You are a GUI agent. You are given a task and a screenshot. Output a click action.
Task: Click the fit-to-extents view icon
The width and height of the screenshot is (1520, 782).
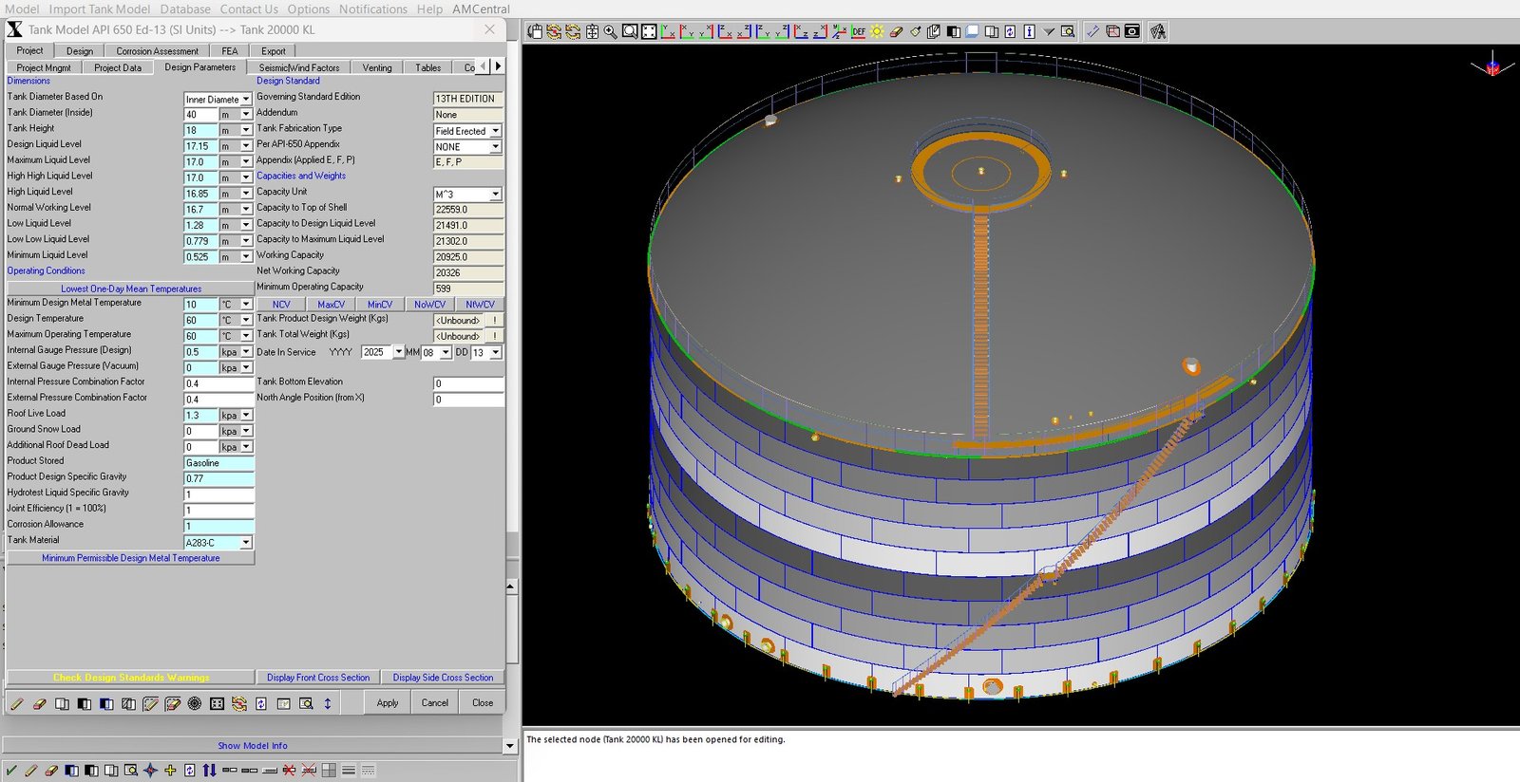(x=649, y=31)
